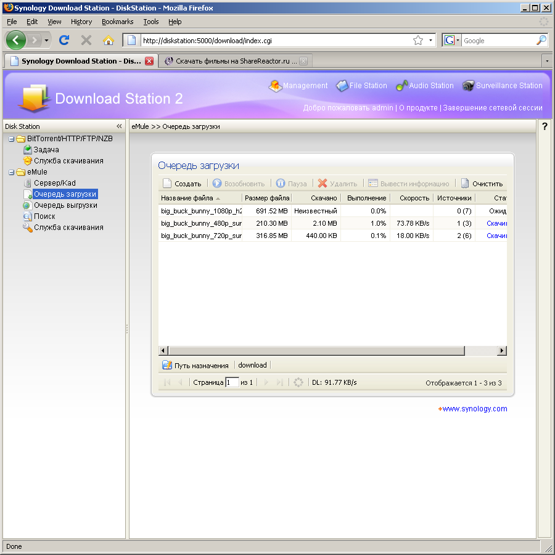The image size is (555, 555).
Task: Click the address bar URL field
Action: 276,40
